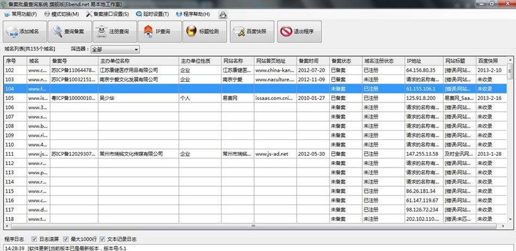Click the horizontal scrollbar thumb

point(253,226)
